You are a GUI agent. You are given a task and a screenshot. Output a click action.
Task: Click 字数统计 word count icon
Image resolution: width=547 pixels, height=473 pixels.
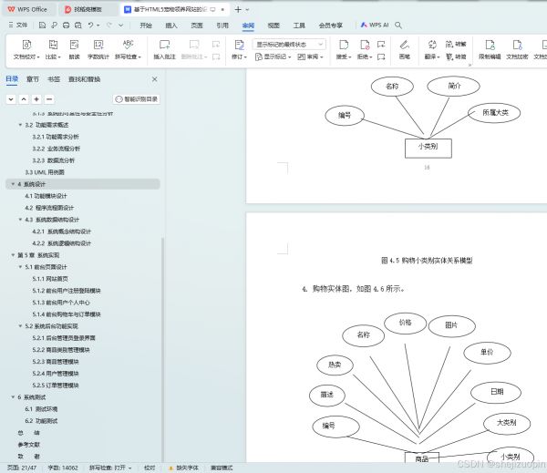pos(98,49)
